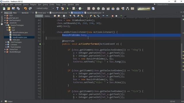Open the Run Project dropdown arrow
This screenshot has height=103, width=184.
coord(70,9)
